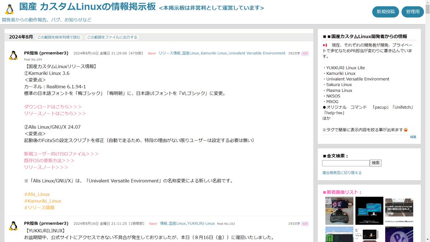
Task: Open リリースノート>>> link under Alis Linux
Action: (x=46, y=167)
